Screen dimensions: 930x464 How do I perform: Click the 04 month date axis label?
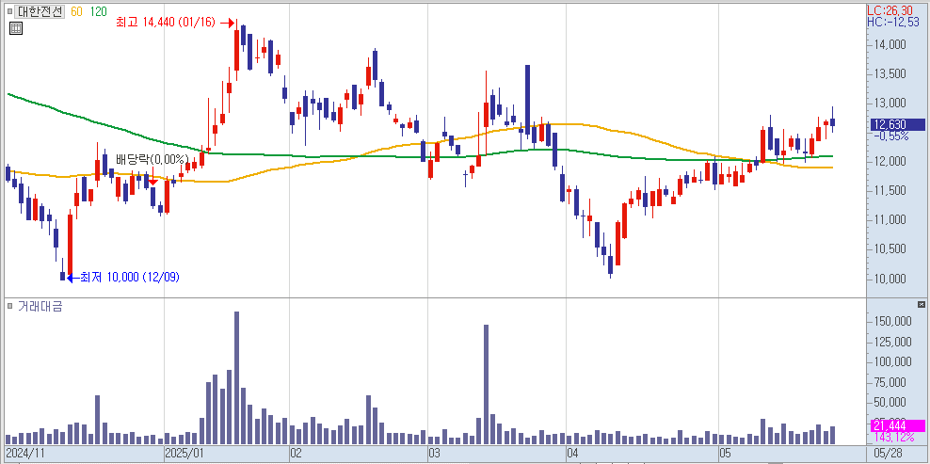[x=572, y=454]
